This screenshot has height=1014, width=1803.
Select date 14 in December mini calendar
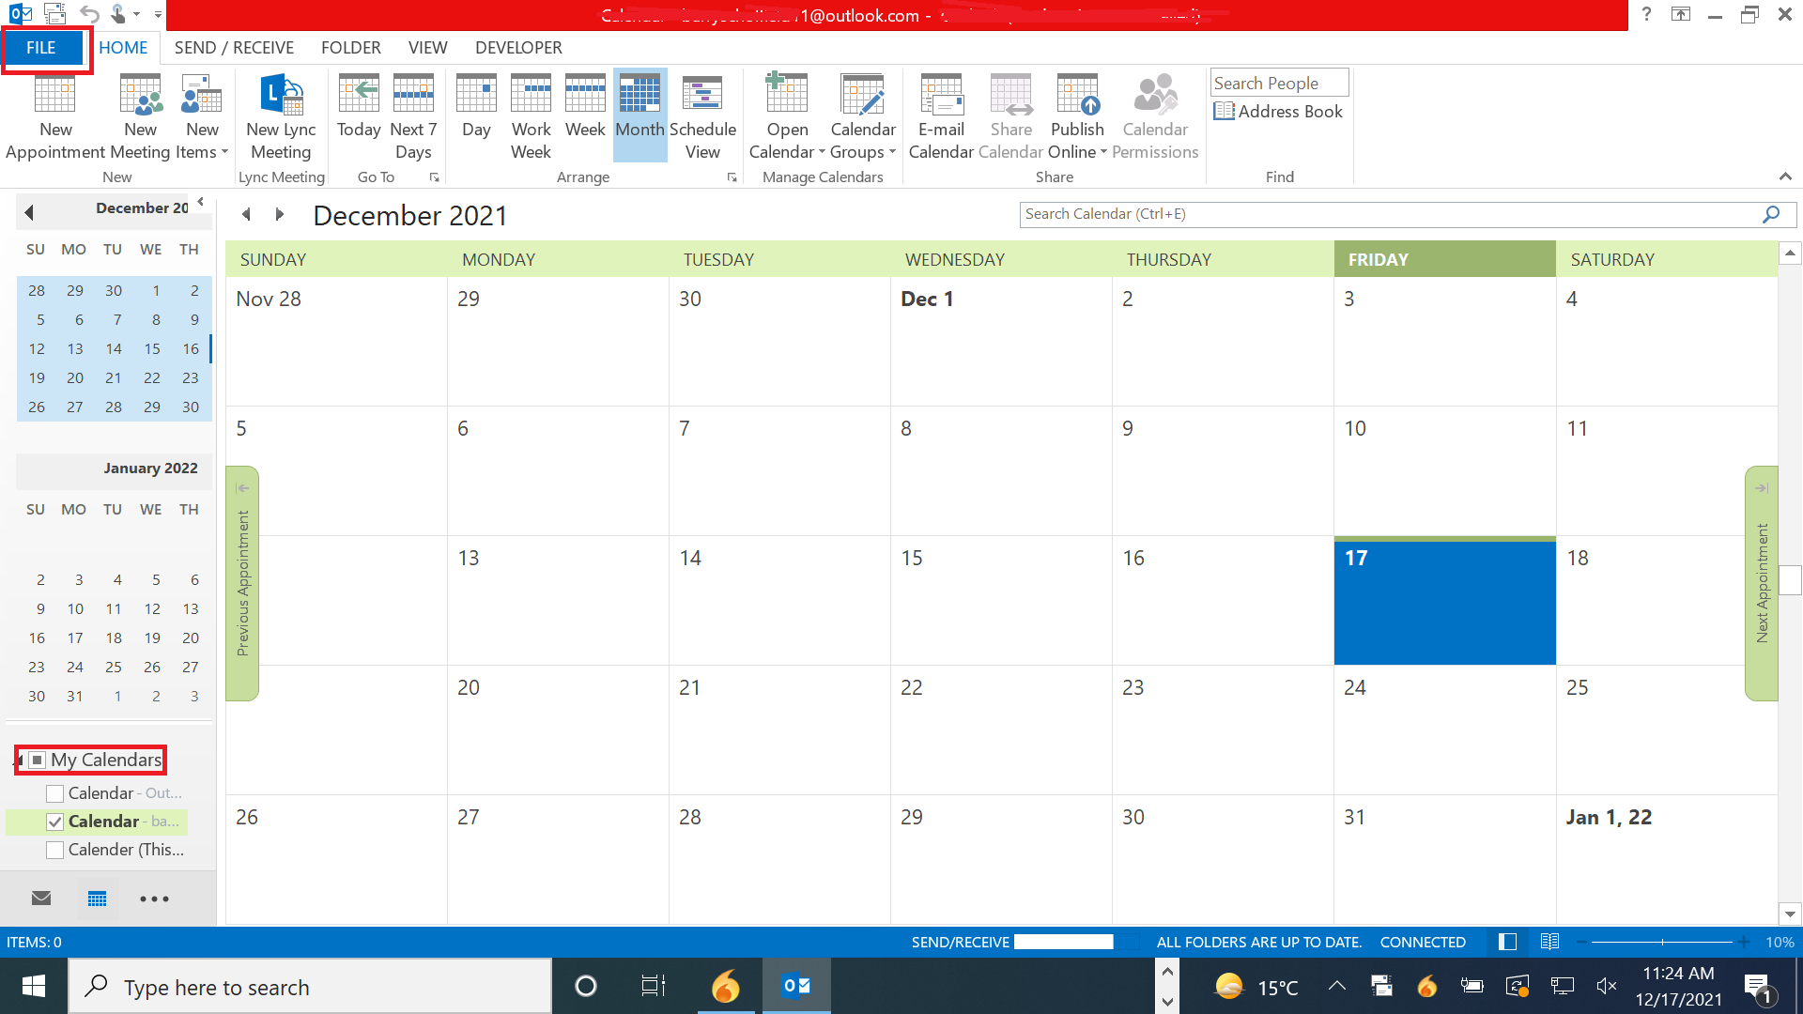(114, 348)
